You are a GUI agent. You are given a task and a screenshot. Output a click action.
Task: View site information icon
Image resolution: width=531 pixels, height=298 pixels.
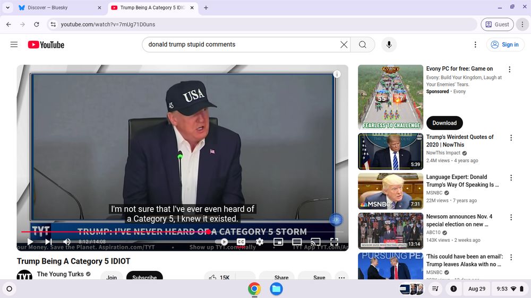(53, 24)
